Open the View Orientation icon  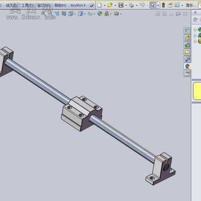[70, 14]
